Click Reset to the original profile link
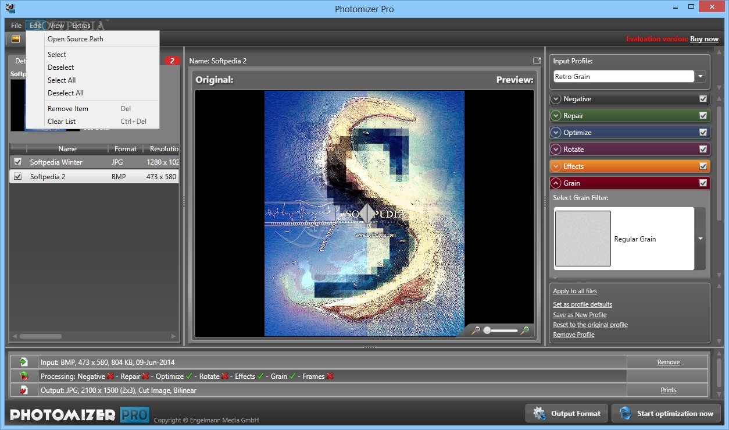Viewport: 729px width, 430px height. tap(590, 325)
